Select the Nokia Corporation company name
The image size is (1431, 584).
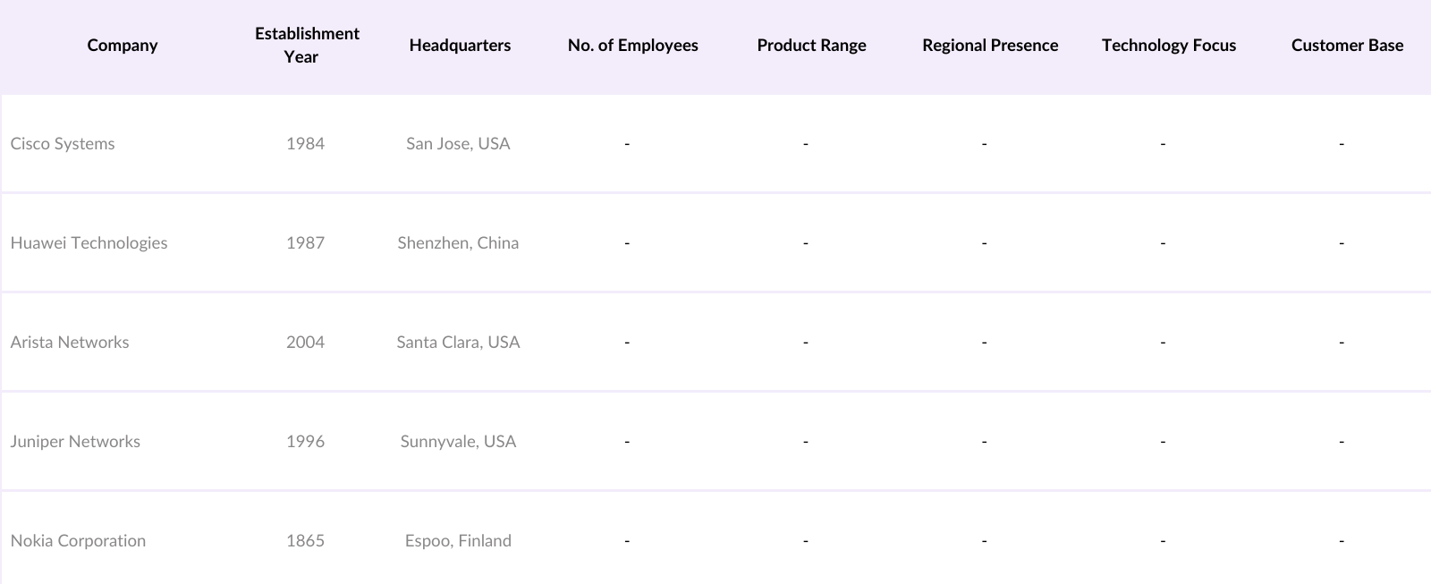(x=78, y=541)
